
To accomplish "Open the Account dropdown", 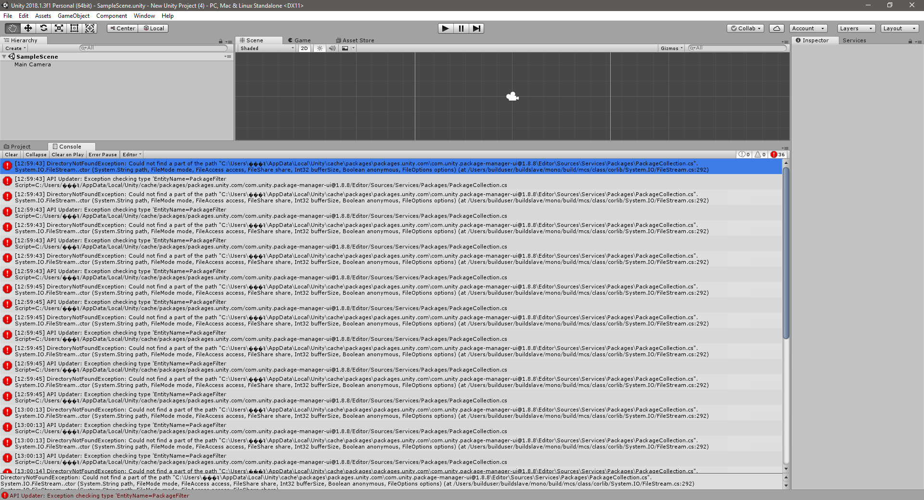I will coord(808,28).
